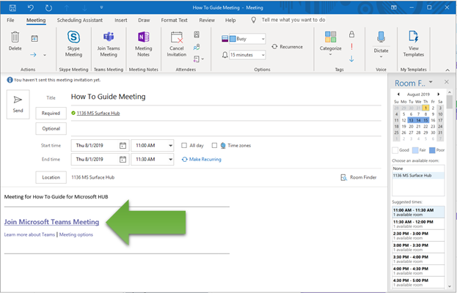The height and width of the screenshot is (293, 457).
Task: Switch to the Draw tab
Action: (144, 20)
